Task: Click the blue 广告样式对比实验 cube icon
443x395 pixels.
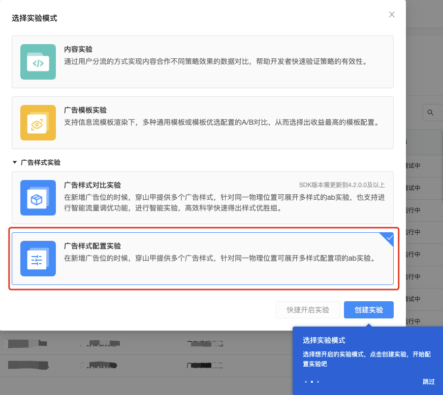Action: [38, 198]
